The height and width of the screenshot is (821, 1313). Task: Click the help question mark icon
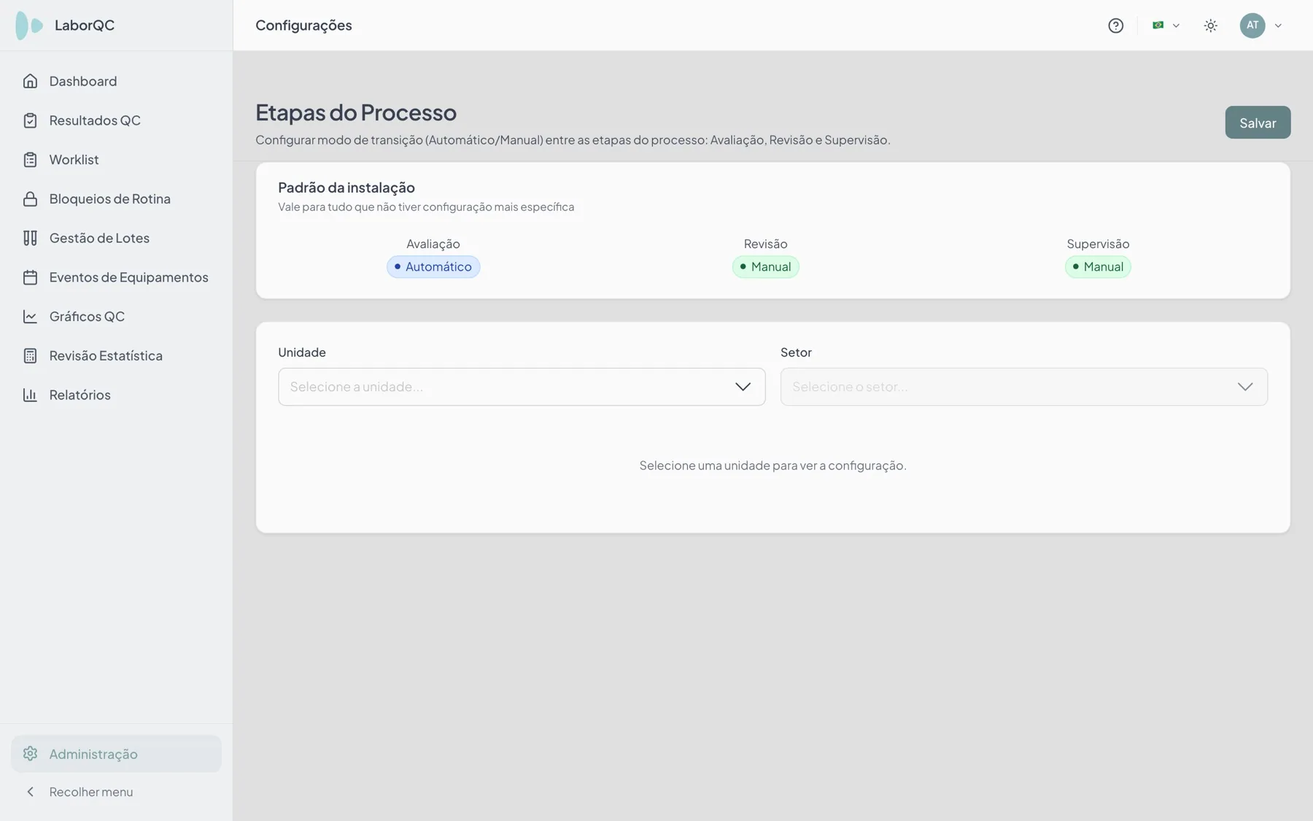click(1115, 26)
